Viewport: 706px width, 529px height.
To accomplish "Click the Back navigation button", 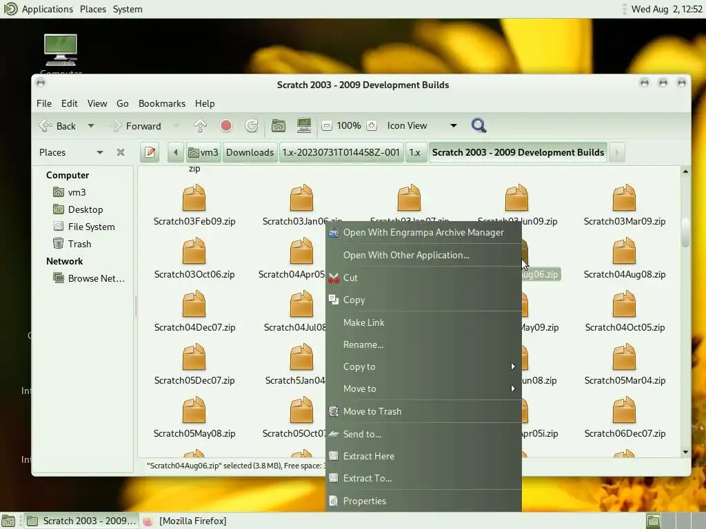I will [58, 126].
